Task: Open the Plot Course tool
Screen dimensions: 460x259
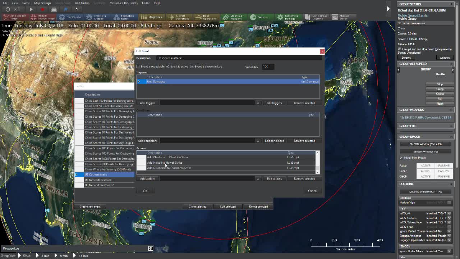Action: pyautogui.click(x=70, y=17)
